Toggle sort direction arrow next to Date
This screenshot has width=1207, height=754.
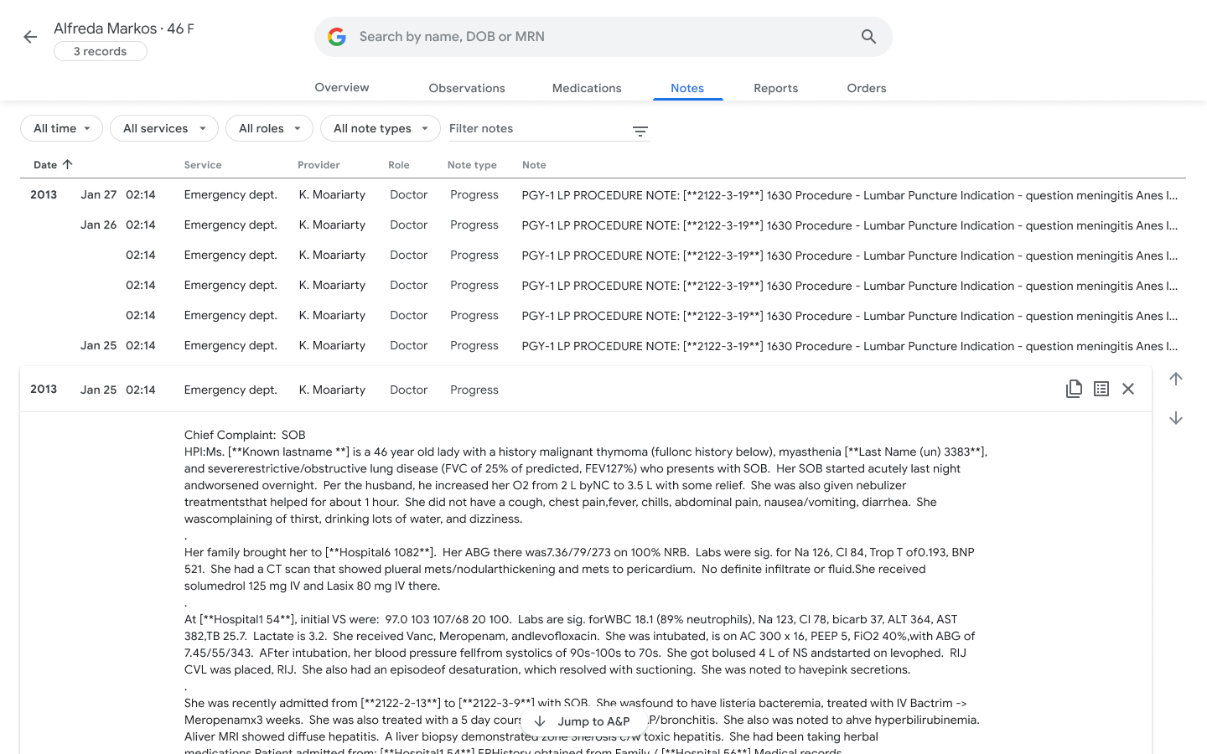point(68,164)
